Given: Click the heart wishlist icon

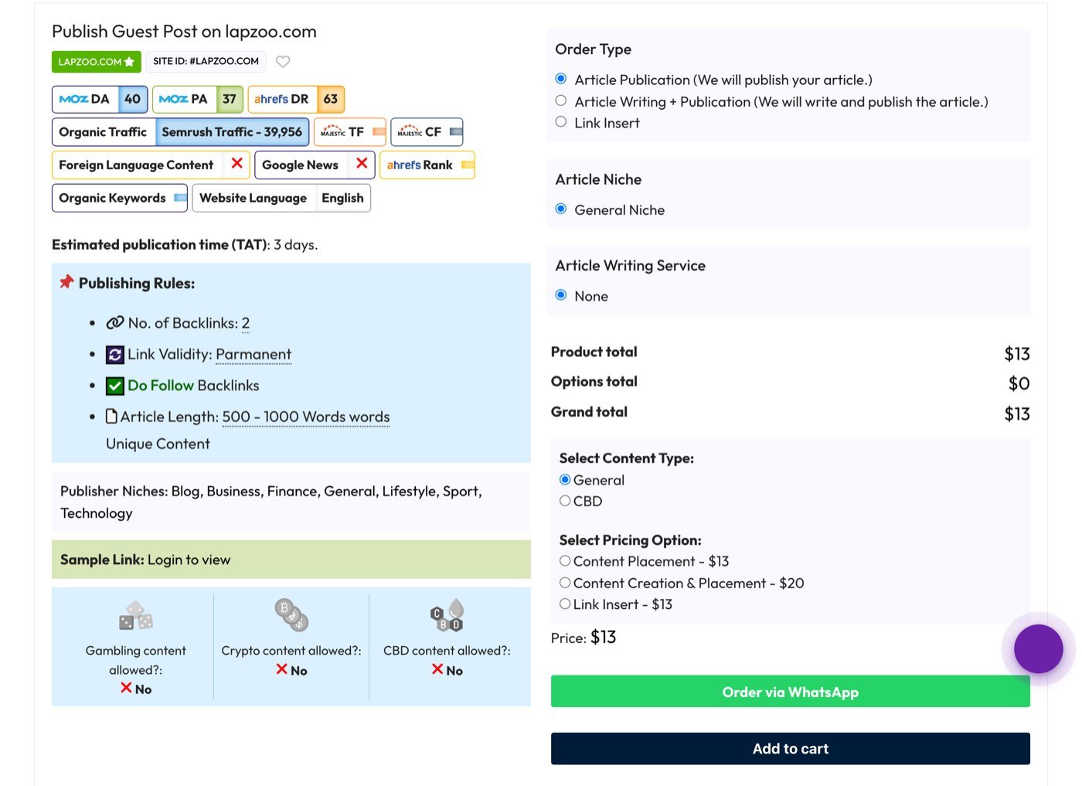Looking at the screenshot, I should (283, 62).
